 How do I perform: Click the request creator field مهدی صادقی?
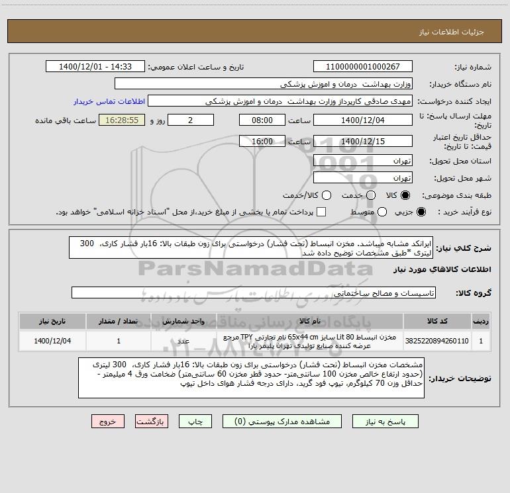(x=280, y=101)
